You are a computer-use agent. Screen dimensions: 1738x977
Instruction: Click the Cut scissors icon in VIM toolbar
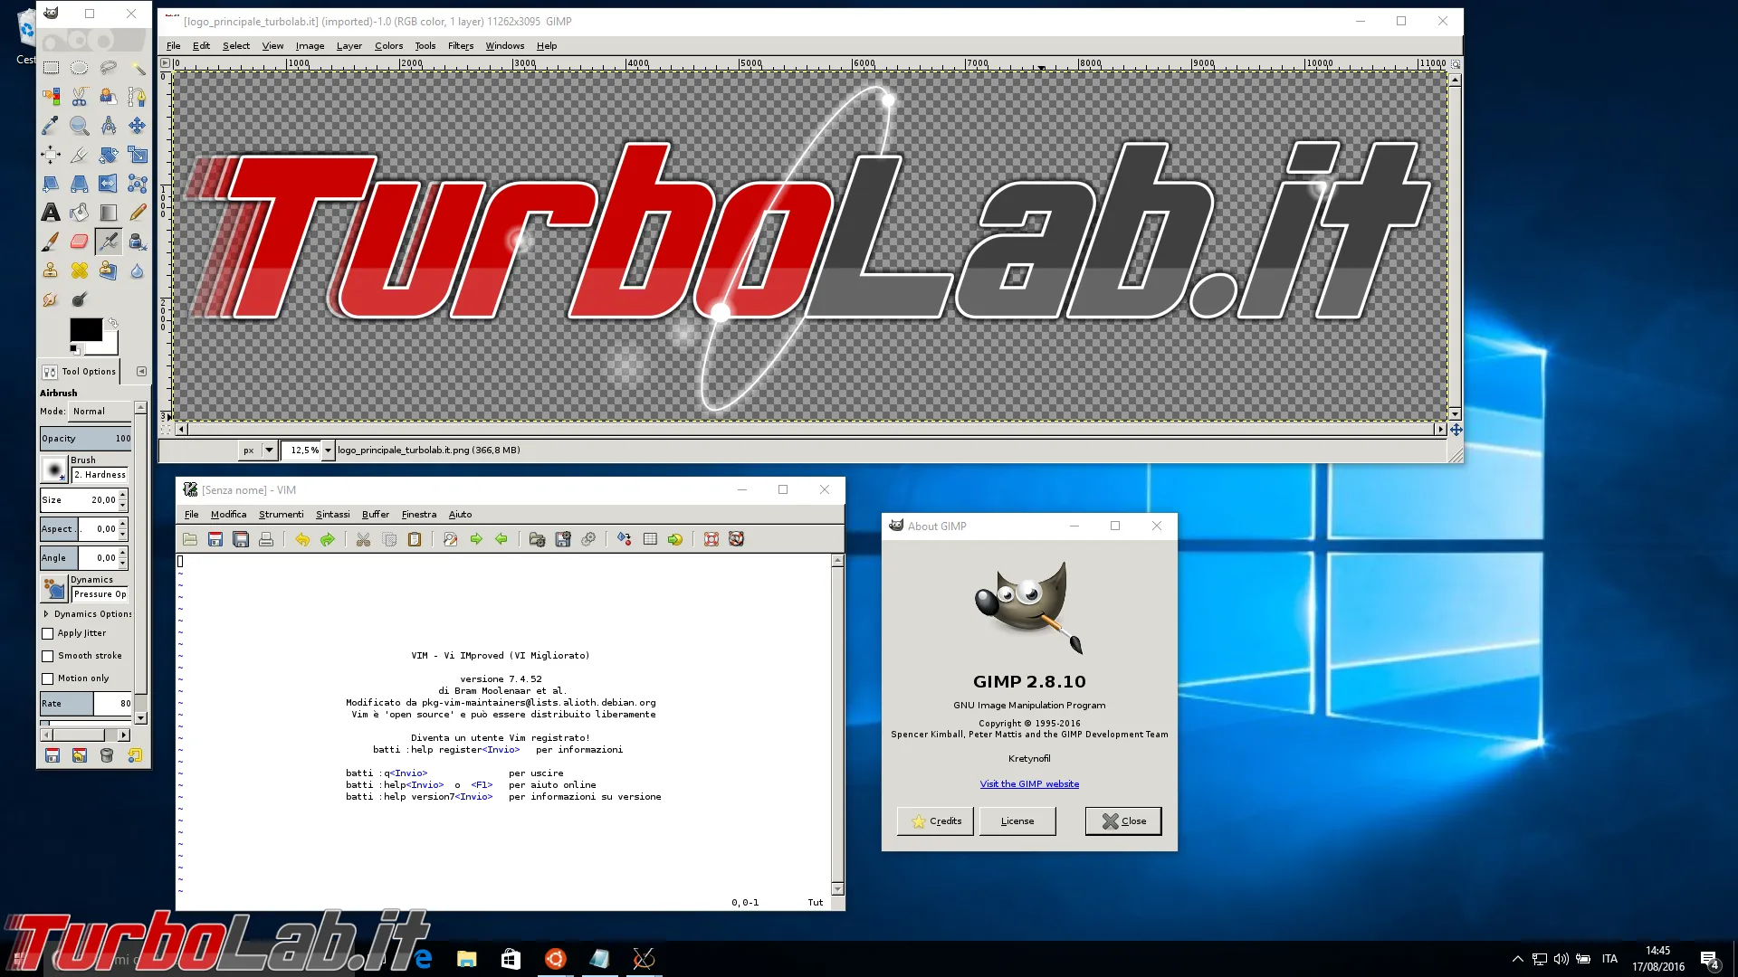364,539
